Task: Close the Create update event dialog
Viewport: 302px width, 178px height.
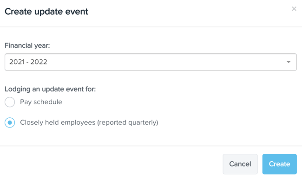Action: [x=294, y=9]
